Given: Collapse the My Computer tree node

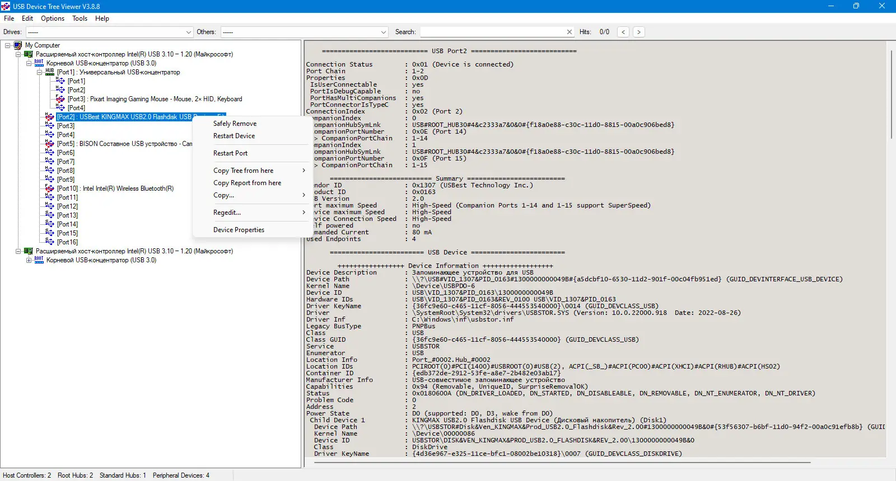Looking at the screenshot, I should [8, 45].
